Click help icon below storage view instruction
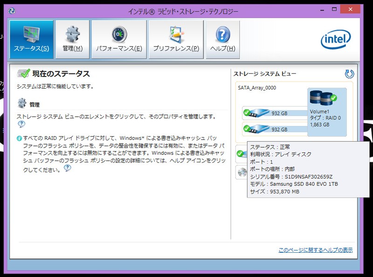The image size is (373, 277). pyautogui.click(x=21, y=124)
